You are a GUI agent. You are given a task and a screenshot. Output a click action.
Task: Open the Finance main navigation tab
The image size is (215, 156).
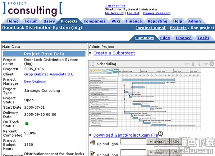click(134, 21)
